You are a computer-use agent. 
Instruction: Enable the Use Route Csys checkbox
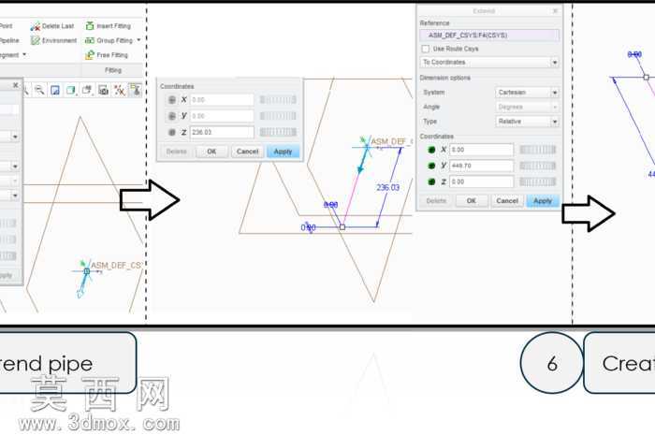pyautogui.click(x=425, y=49)
